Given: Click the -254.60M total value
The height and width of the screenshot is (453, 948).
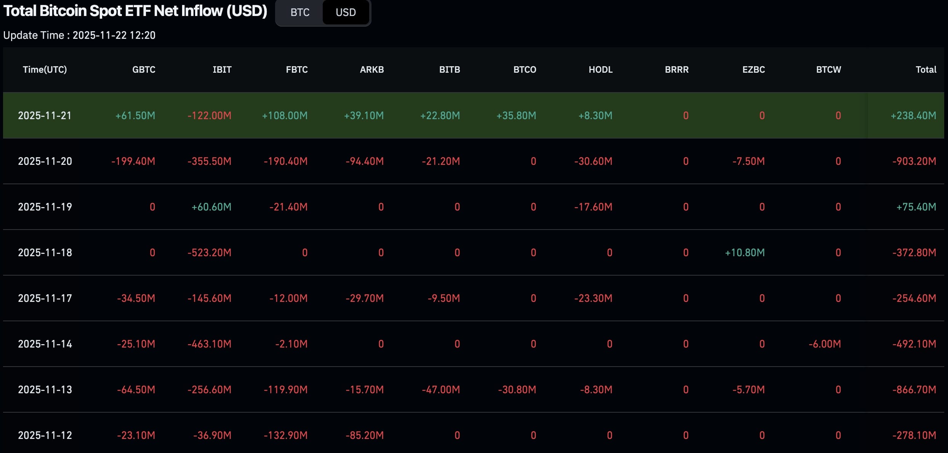Looking at the screenshot, I should tap(914, 298).
